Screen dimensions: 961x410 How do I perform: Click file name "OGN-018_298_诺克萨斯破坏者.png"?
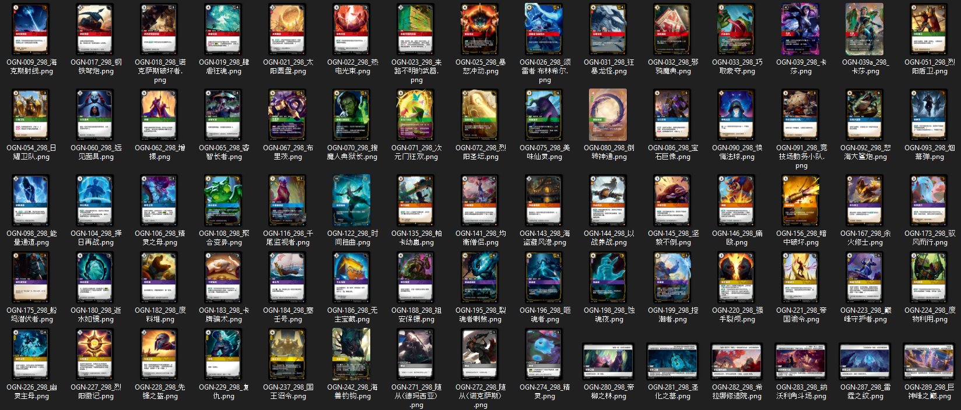(160, 70)
